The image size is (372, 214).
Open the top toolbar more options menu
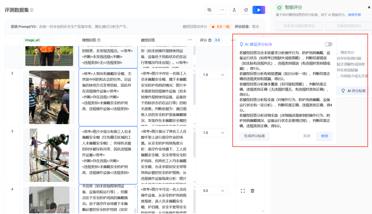pos(222,10)
